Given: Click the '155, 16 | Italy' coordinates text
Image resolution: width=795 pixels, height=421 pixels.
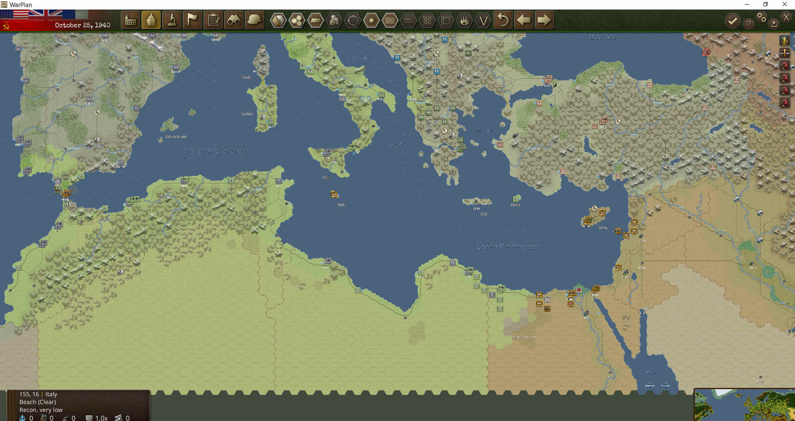Looking at the screenshot, I should click(38, 394).
